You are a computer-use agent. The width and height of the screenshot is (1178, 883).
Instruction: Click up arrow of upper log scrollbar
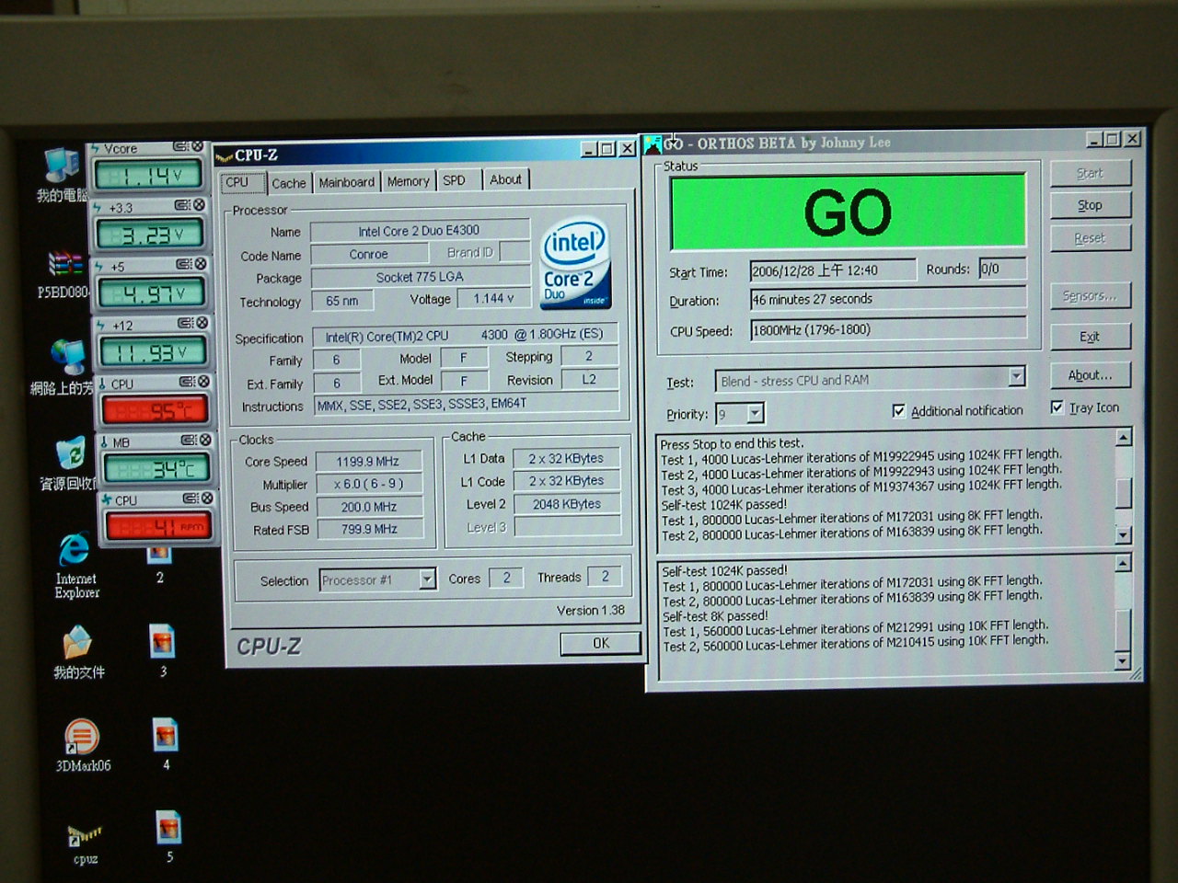pos(1123,437)
